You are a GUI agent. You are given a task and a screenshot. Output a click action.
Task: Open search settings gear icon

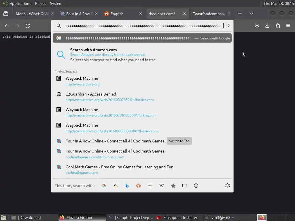click(x=228, y=186)
